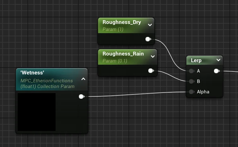This screenshot has width=238, height=147.
Task: Click the Lerp node's output pin
Action: [x=216, y=71]
